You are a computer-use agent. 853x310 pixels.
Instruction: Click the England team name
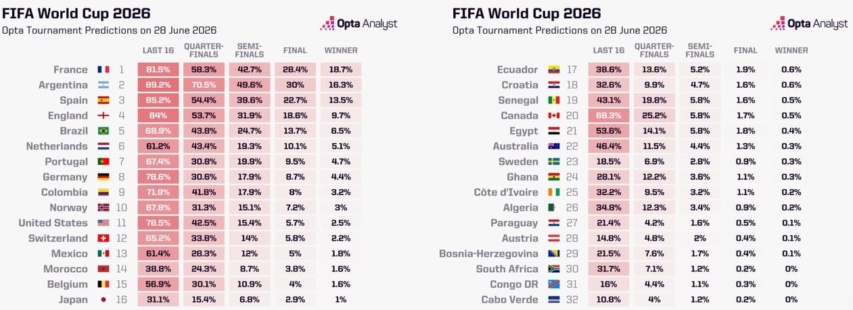68,115
